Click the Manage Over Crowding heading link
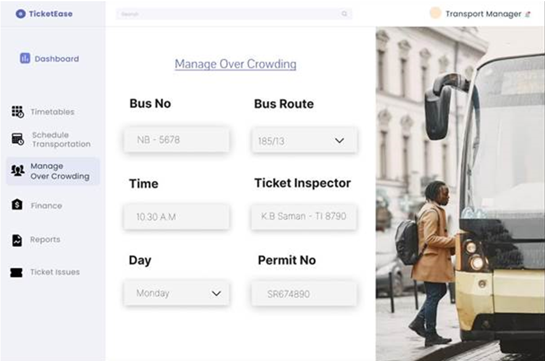This screenshot has width=545, height=361. pyautogui.click(x=235, y=64)
